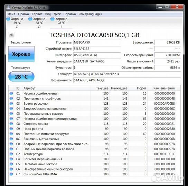Click the power-on count value 2411 раз
188x186 pixels.
[x=168, y=61]
